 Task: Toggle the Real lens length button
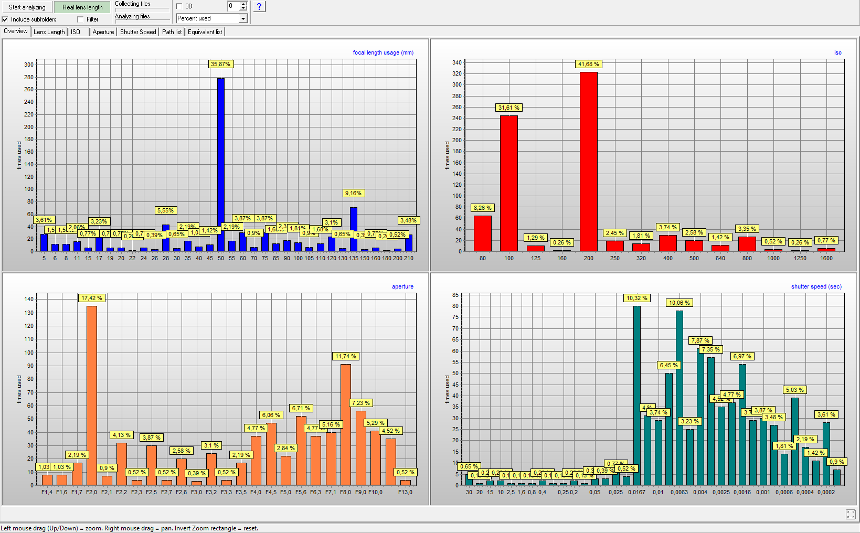click(x=82, y=7)
